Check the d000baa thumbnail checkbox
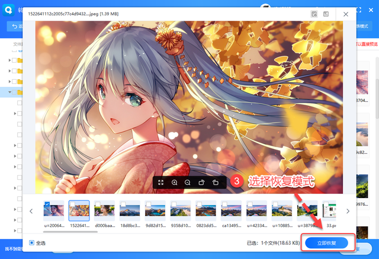 (98, 205)
